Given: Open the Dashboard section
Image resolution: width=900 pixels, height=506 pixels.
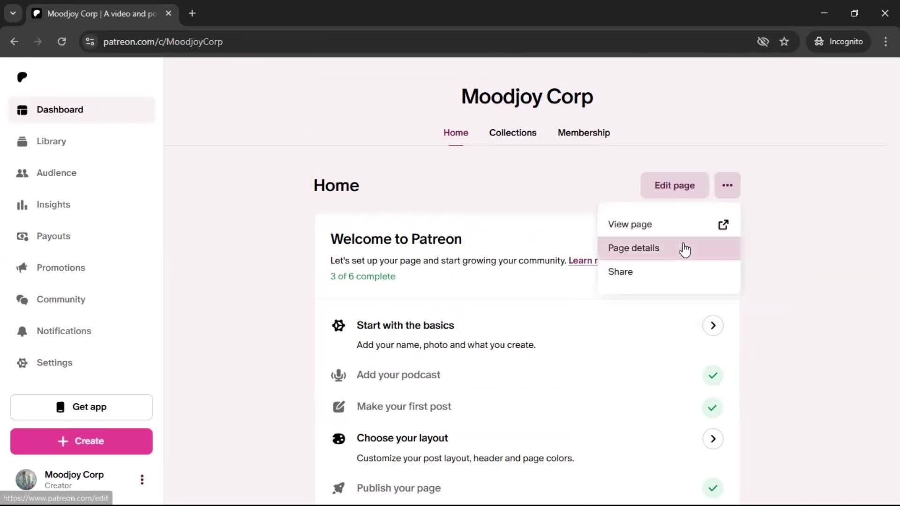Looking at the screenshot, I should 81,110.
